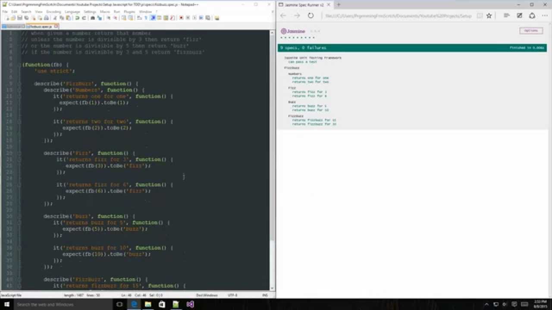Screen dimensions: 552x310
Task: Toggle macro recording with the red record button
Action: pyautogui.click(x=181, y=18)
